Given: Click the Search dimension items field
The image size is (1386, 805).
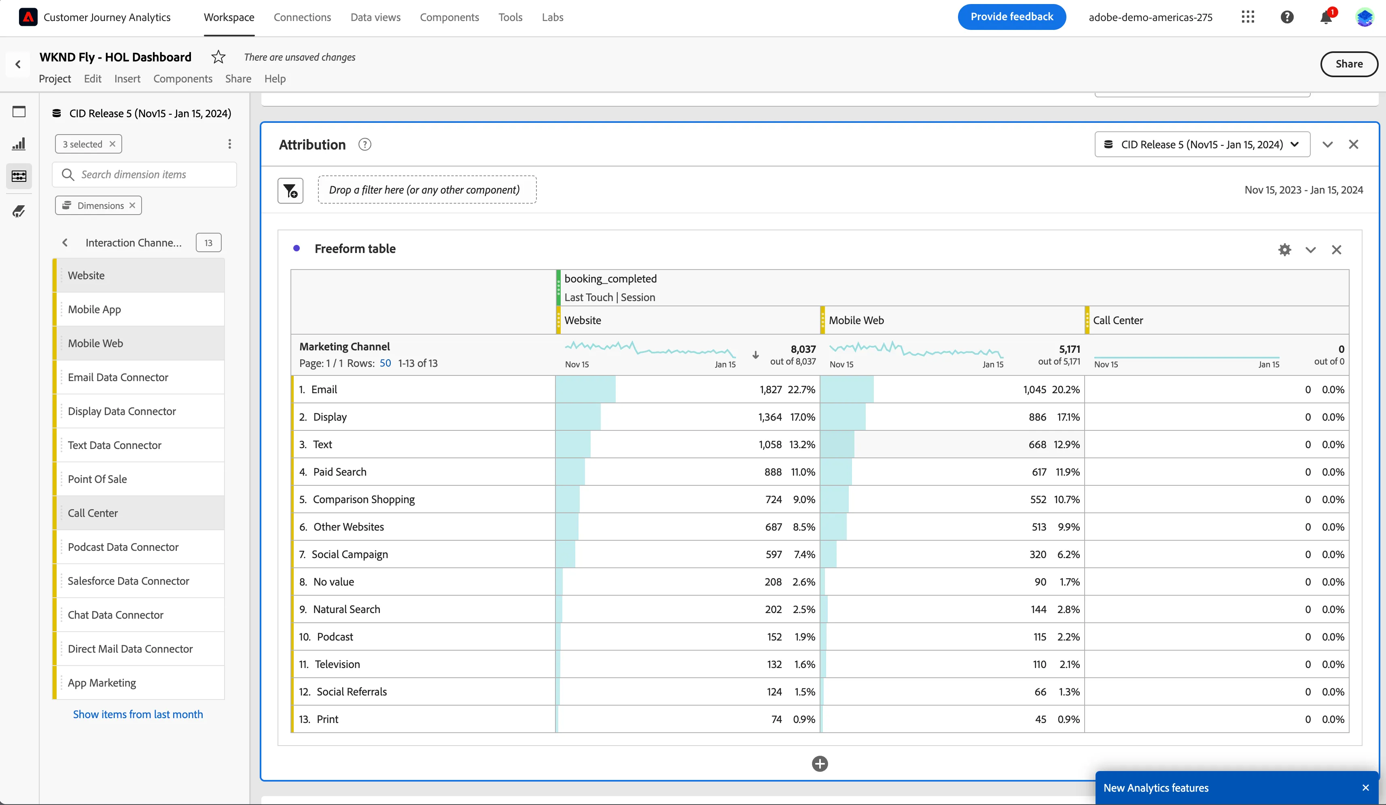Looking at the screenshot, I should (x=145, y=174).
